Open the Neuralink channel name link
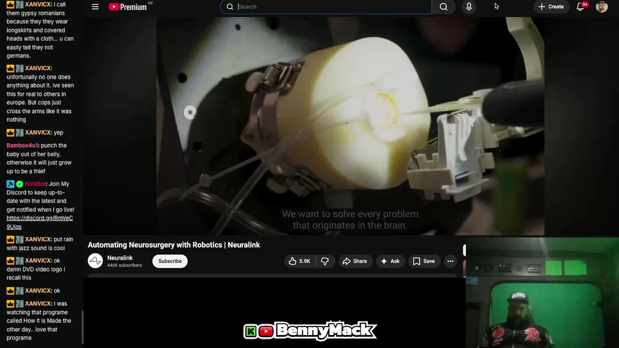The width and height of the screenshot is (619, 348). pos(120,258)
